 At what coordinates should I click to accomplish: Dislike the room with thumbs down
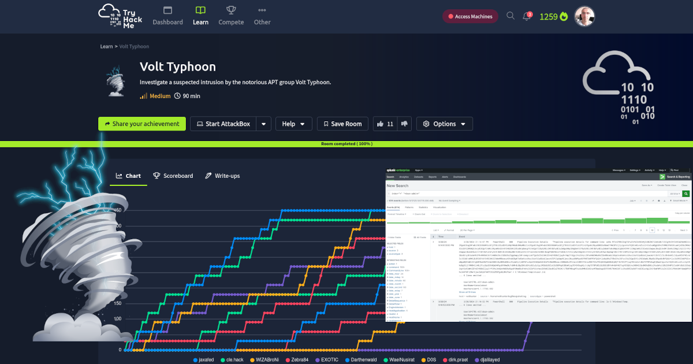coord(404,124)
